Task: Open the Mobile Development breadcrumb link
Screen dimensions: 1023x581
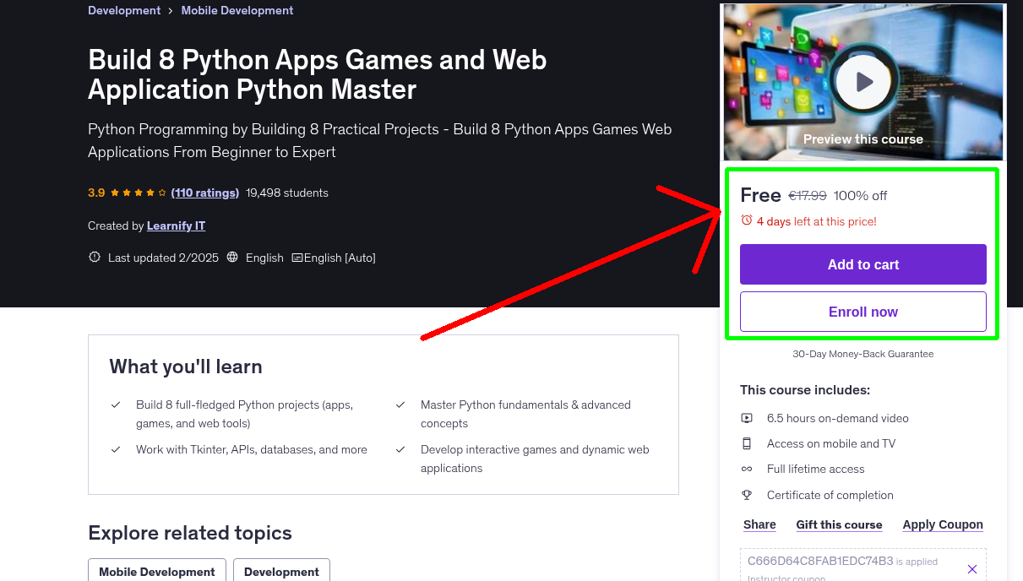Action: point(237,11)
